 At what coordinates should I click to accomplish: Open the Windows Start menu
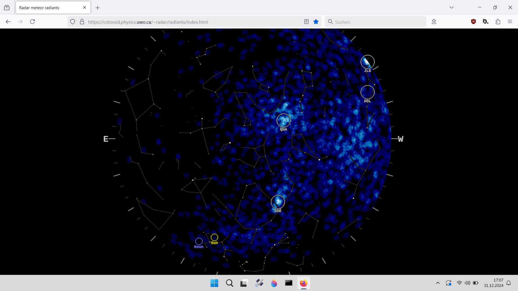tap(214, 283)
